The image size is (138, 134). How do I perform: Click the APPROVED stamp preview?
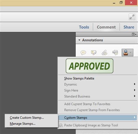tap(89, 66)
